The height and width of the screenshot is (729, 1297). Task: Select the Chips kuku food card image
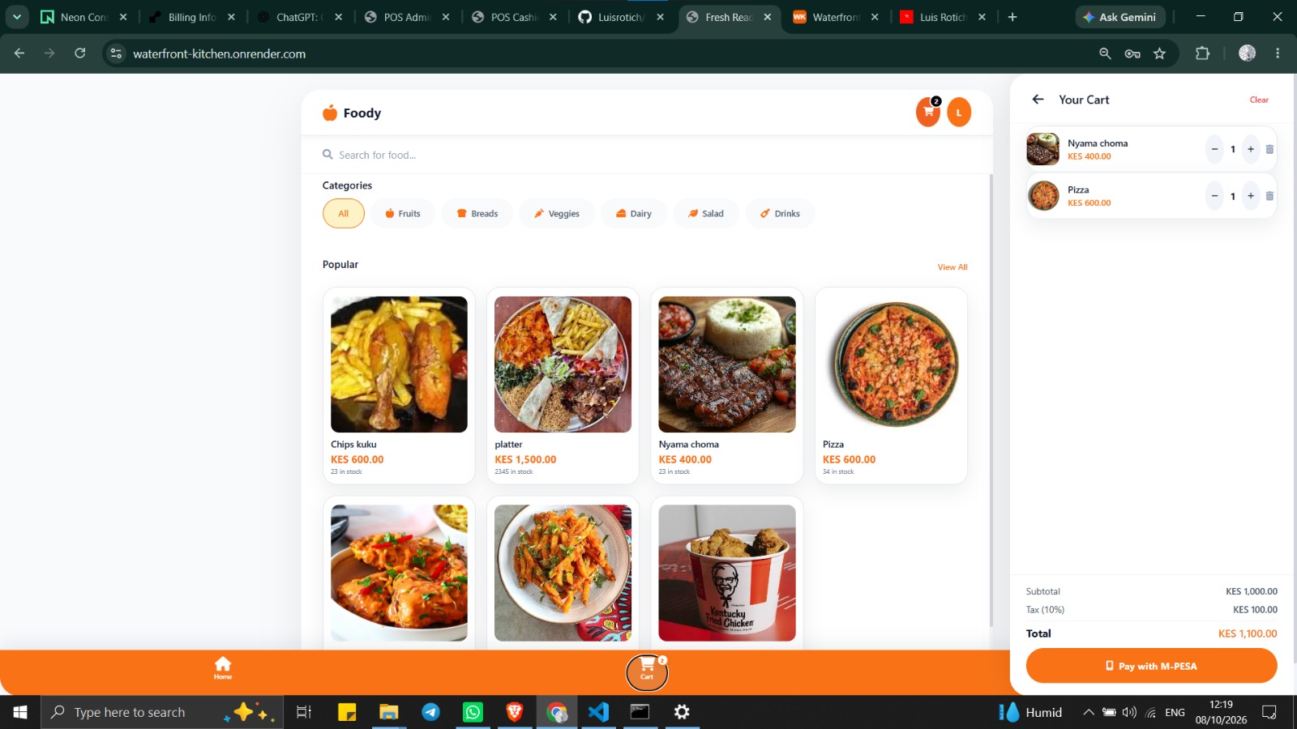pyautogui.click(x=399, y=364)
